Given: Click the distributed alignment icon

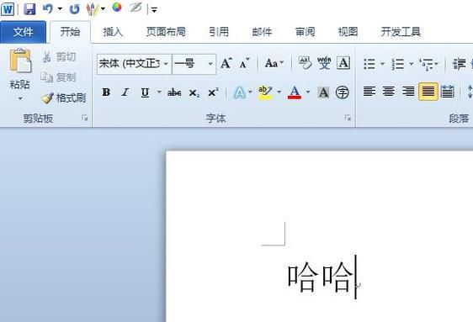Looking at the screenshot, I should coord(448,92).
